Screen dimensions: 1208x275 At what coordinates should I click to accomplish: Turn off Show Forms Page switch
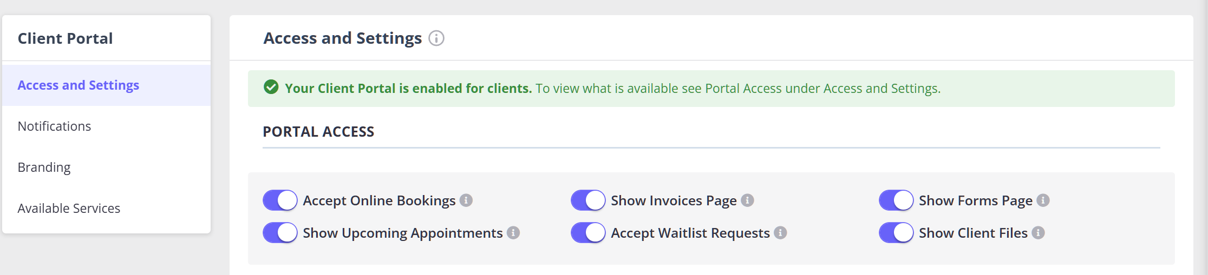(896, 200)
